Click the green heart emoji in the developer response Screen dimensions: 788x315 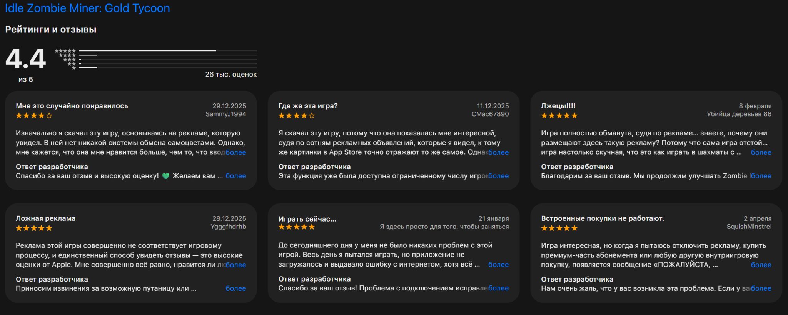click(x=165, y=176)
